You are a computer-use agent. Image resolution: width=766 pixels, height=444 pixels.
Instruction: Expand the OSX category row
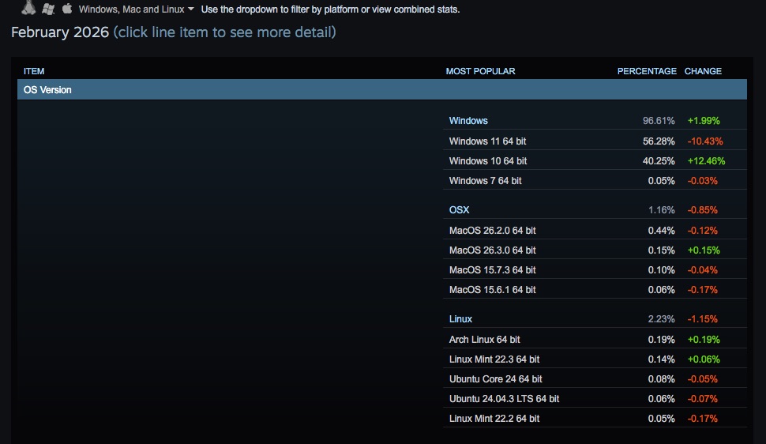(x=459, y=210)
